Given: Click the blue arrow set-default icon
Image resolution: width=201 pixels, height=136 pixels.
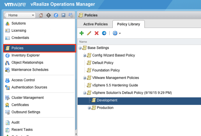Looking at the screenshot, I should tap(104, 33).
